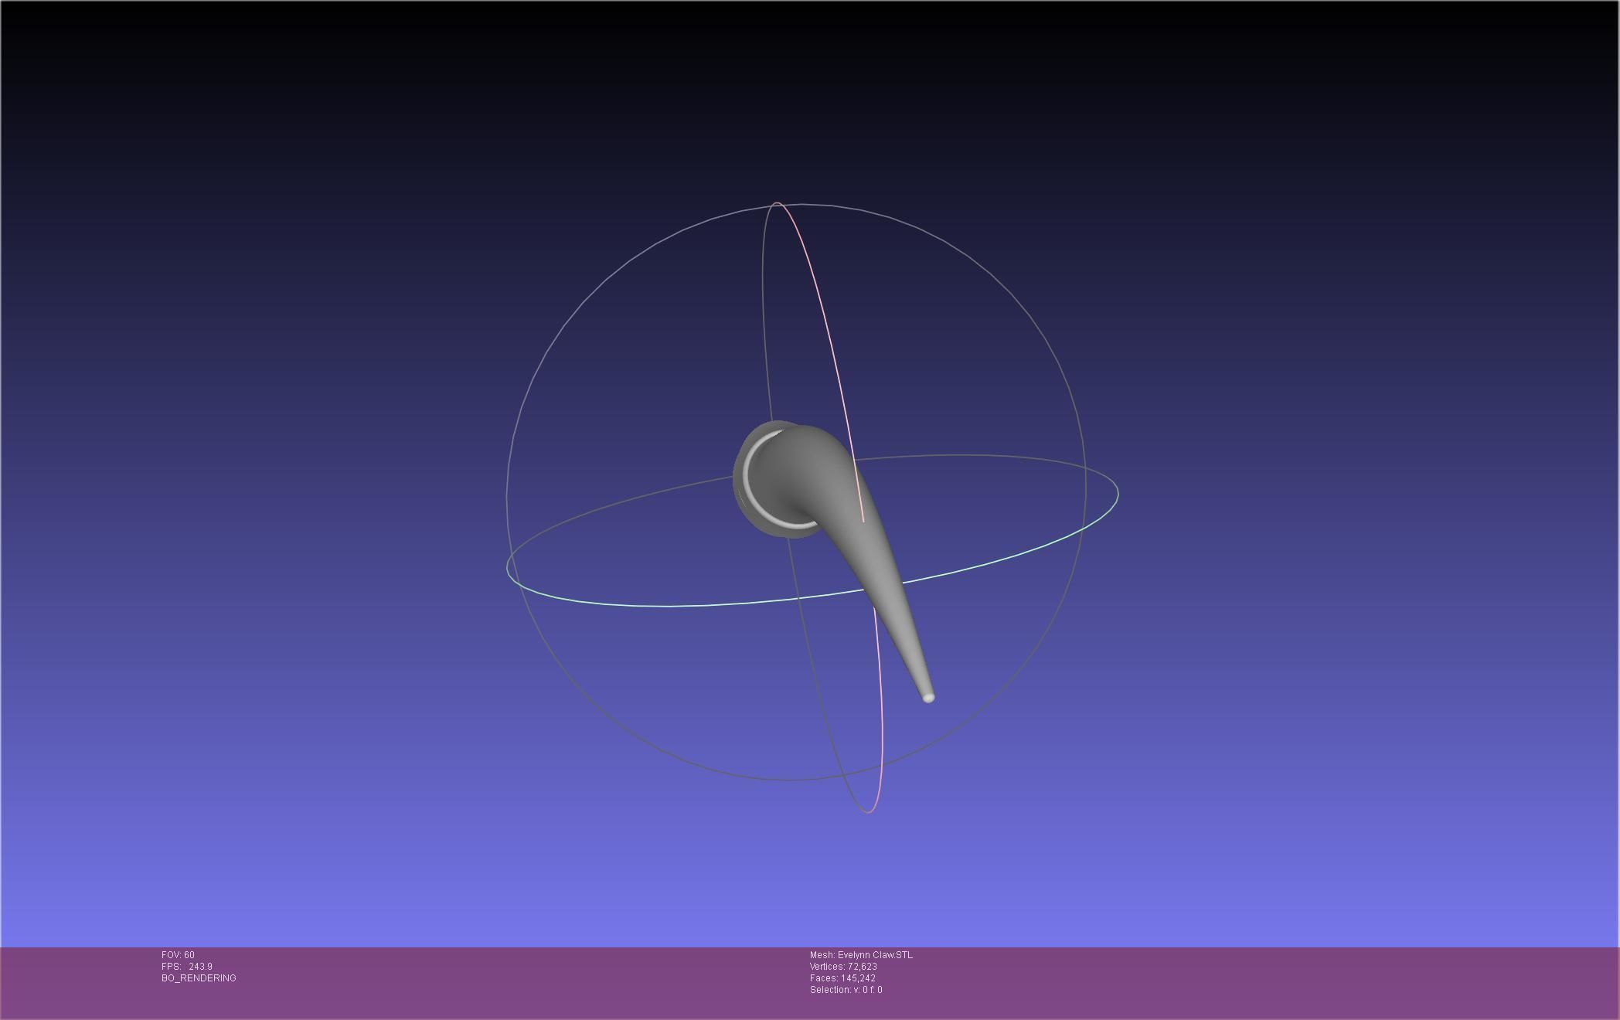This screenshot has width=1620, height=1020.
Task: Click the claw's pointed tip
Action: pyautogui.click(x=929, y=698)
